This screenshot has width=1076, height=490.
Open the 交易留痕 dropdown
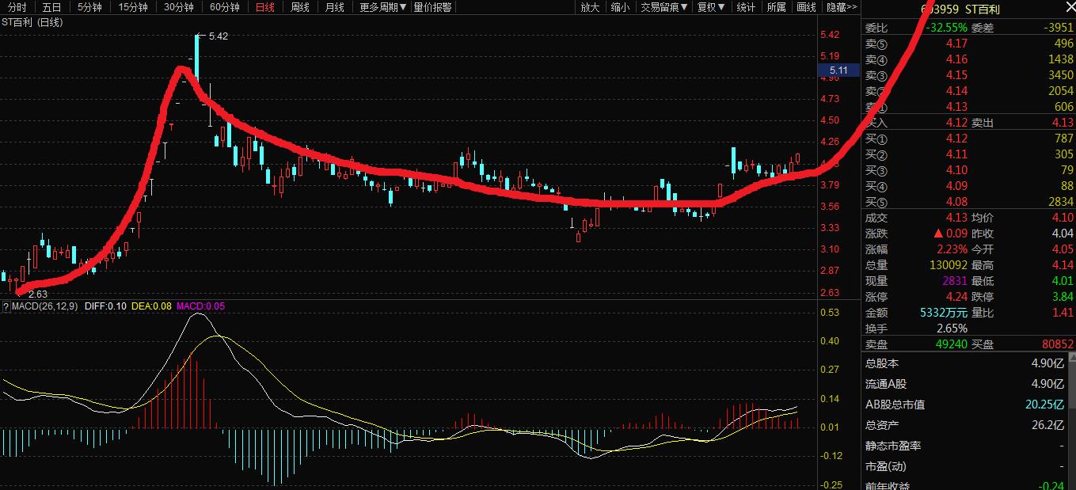pos(663,7)
